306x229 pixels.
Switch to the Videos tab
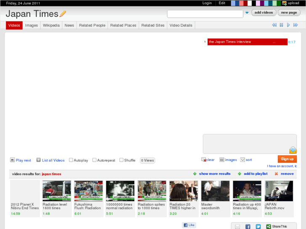tap(14, 25)
